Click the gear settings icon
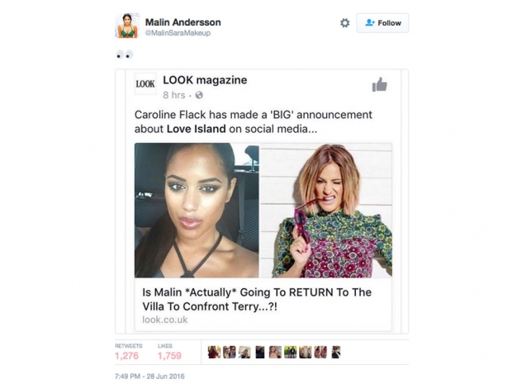This screenshot has height=384, width=512. [345, 23]
